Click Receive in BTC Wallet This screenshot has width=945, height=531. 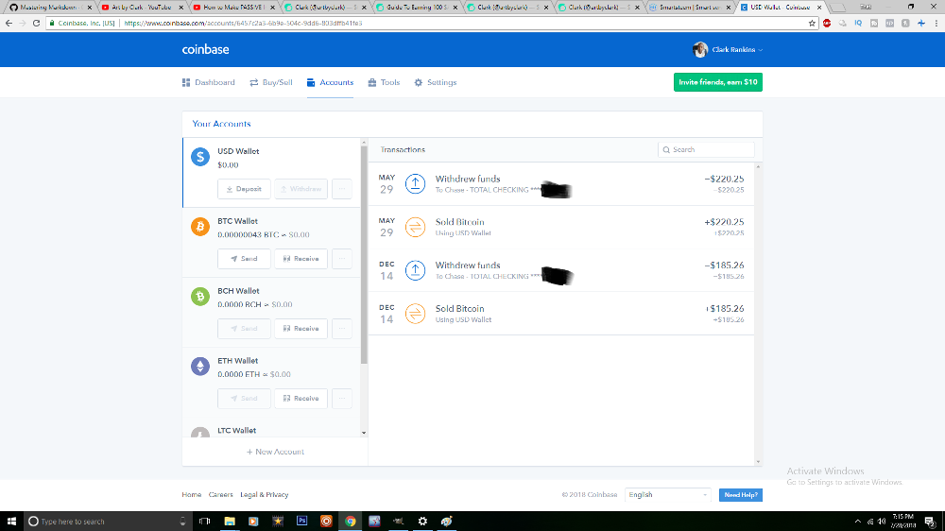click(301, 259)
